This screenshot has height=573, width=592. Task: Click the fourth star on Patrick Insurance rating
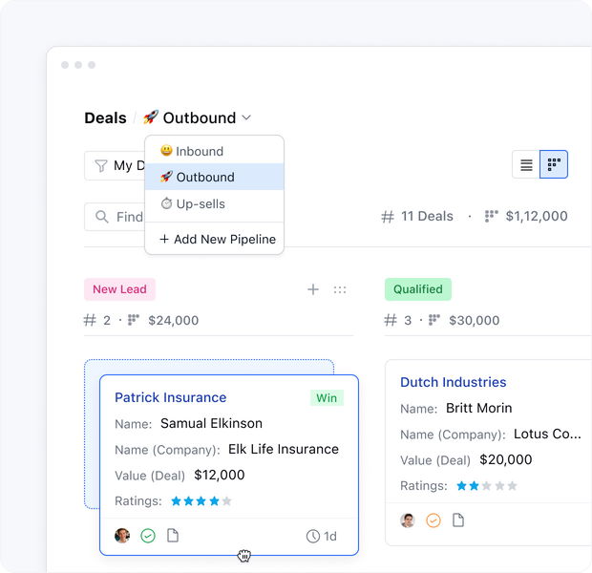click(x=214, y=500)
